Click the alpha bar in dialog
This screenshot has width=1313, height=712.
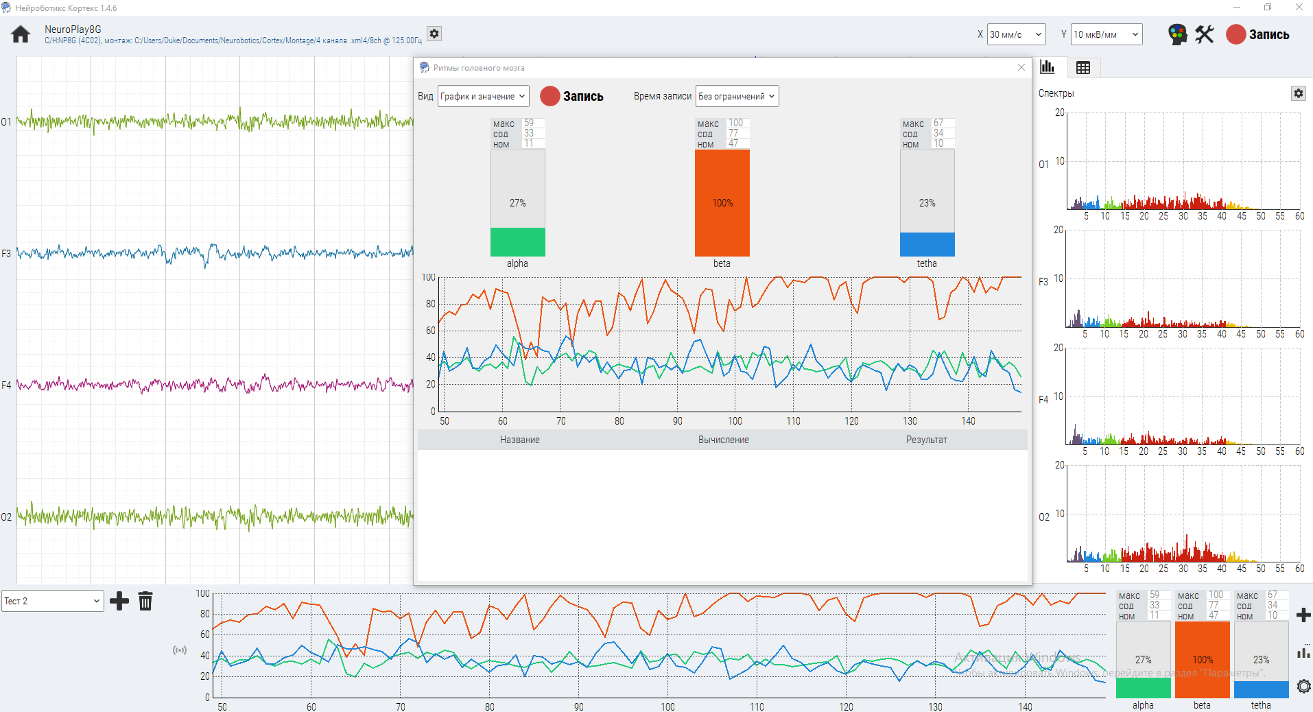point(518,203)
